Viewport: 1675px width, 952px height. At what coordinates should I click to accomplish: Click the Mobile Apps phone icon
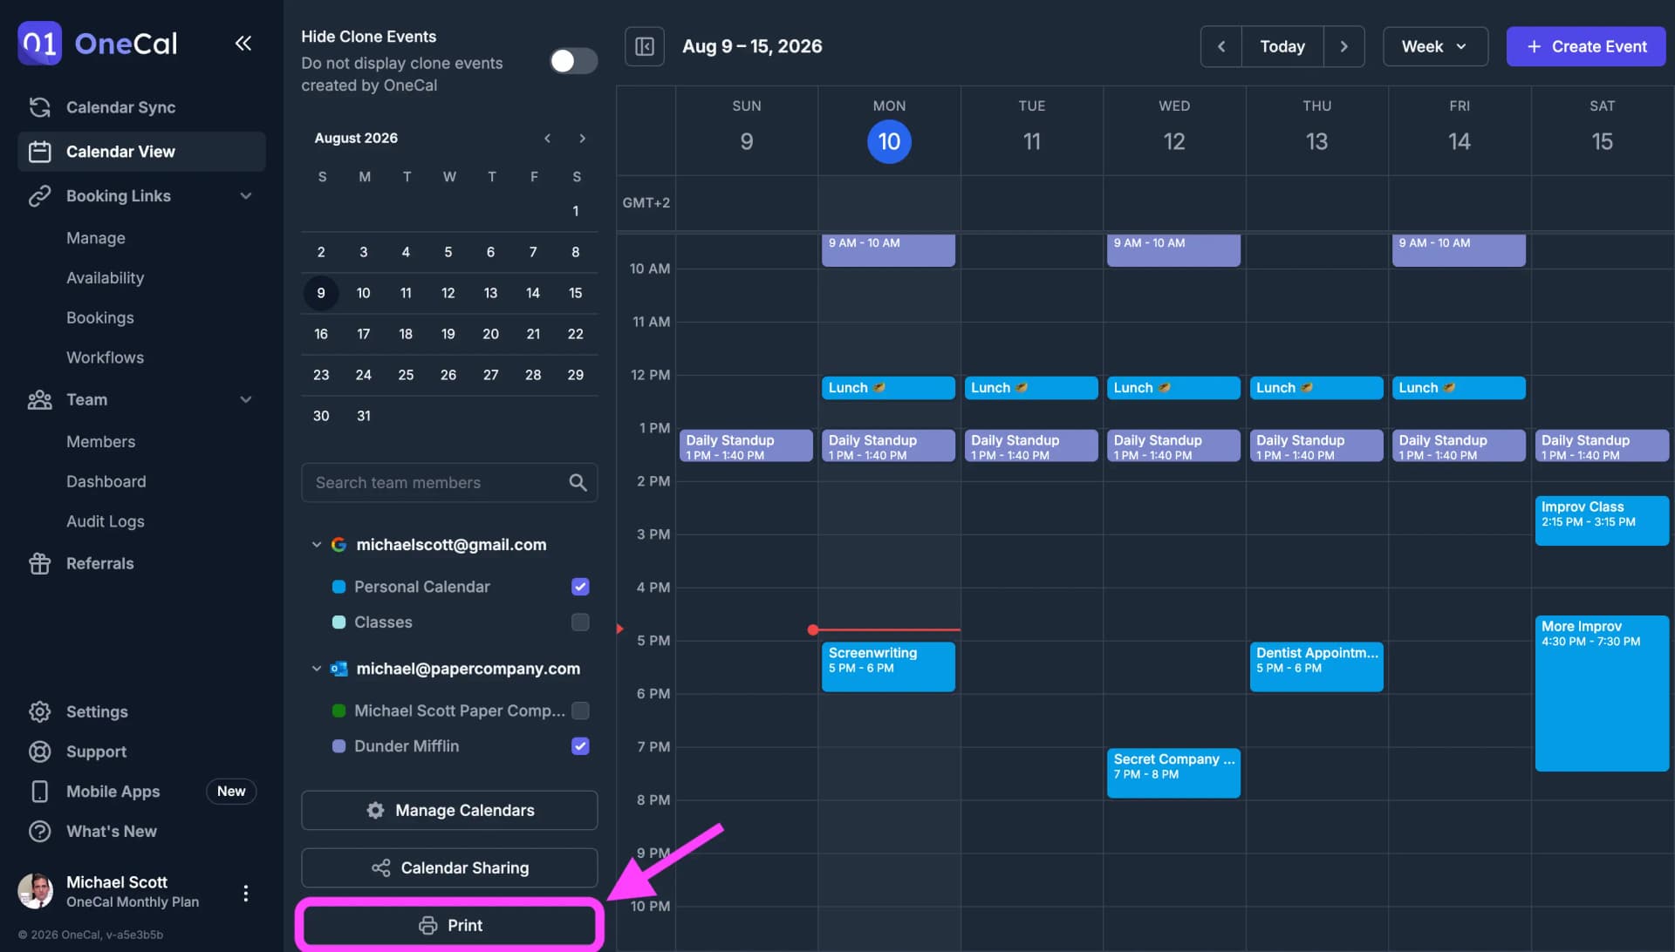coord(39,792)
